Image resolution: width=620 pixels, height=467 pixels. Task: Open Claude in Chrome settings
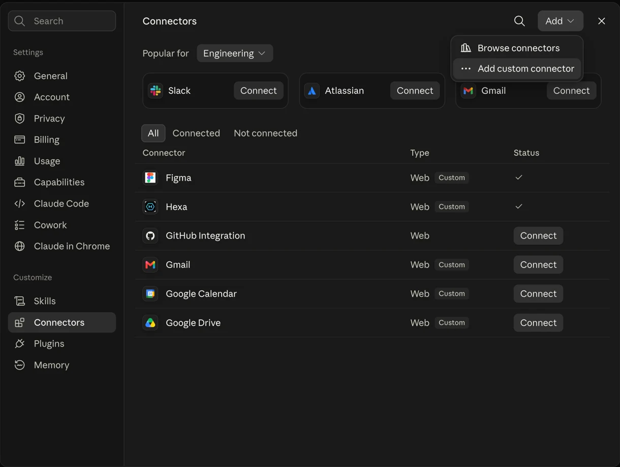(62, 246)
